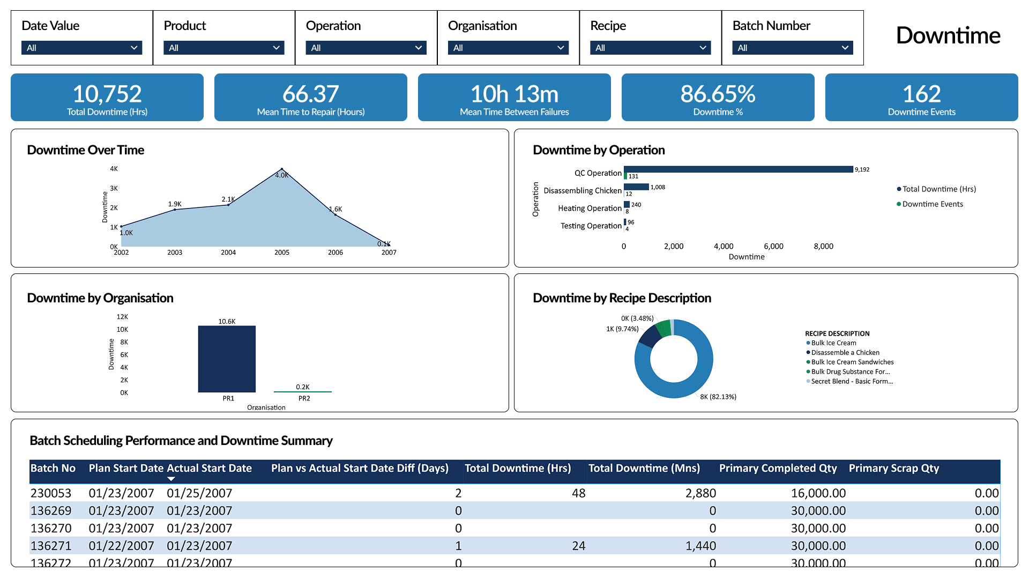Select Disassemble a Chicken legend entry

tap(845, 353)
